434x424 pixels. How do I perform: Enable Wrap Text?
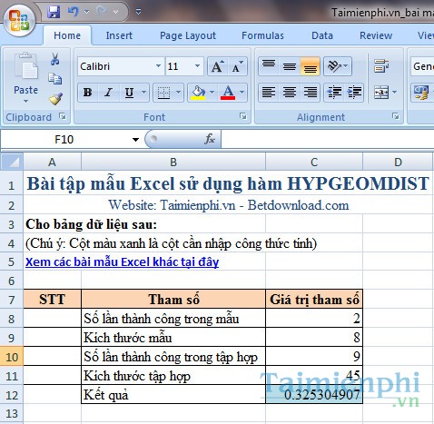[x=381, y=66]
